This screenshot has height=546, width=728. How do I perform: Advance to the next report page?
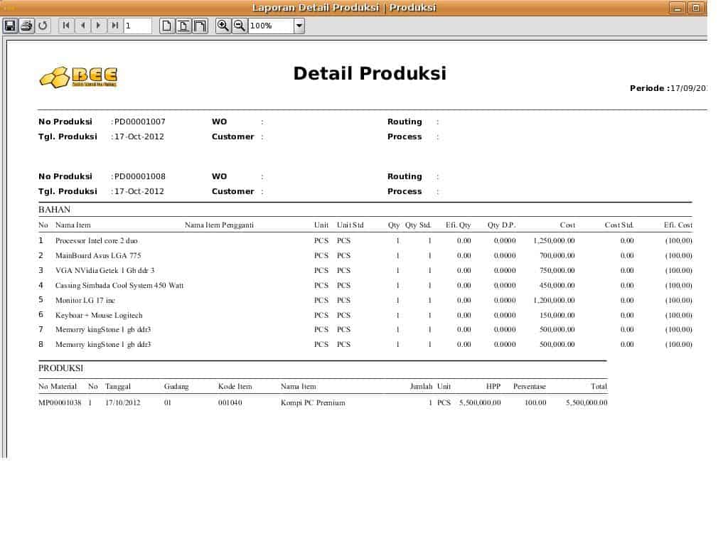[99, 26]
